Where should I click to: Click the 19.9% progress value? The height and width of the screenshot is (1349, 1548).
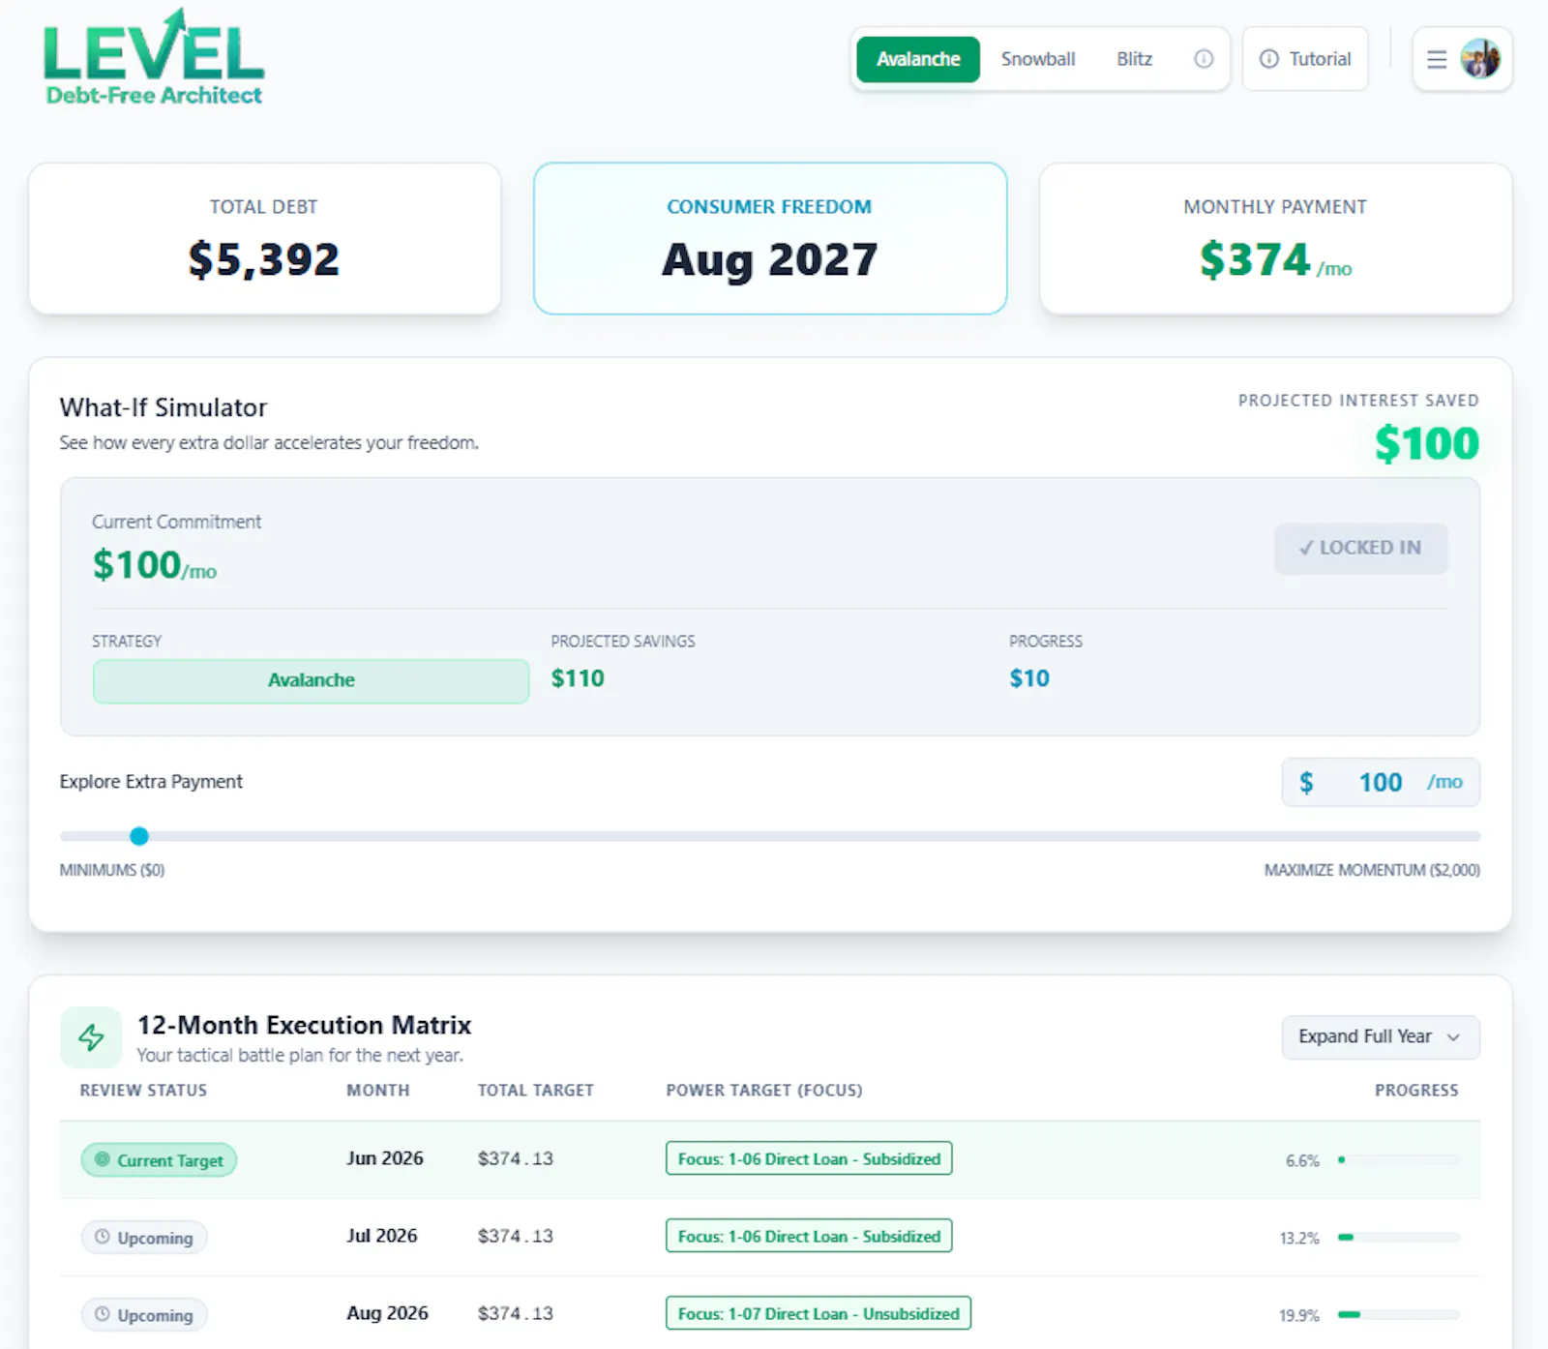[1299, 1315]
